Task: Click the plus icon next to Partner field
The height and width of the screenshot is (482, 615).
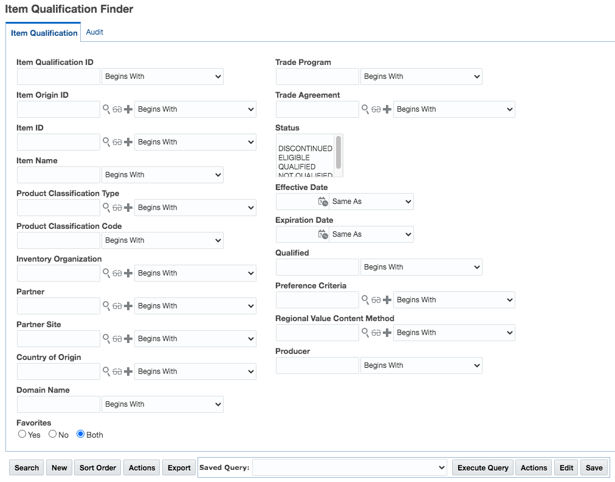Action: (x=128, y=306)
